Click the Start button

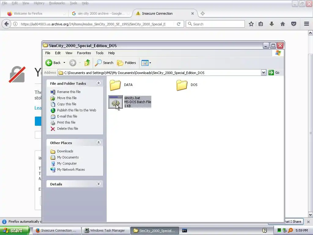click(15, 231)
